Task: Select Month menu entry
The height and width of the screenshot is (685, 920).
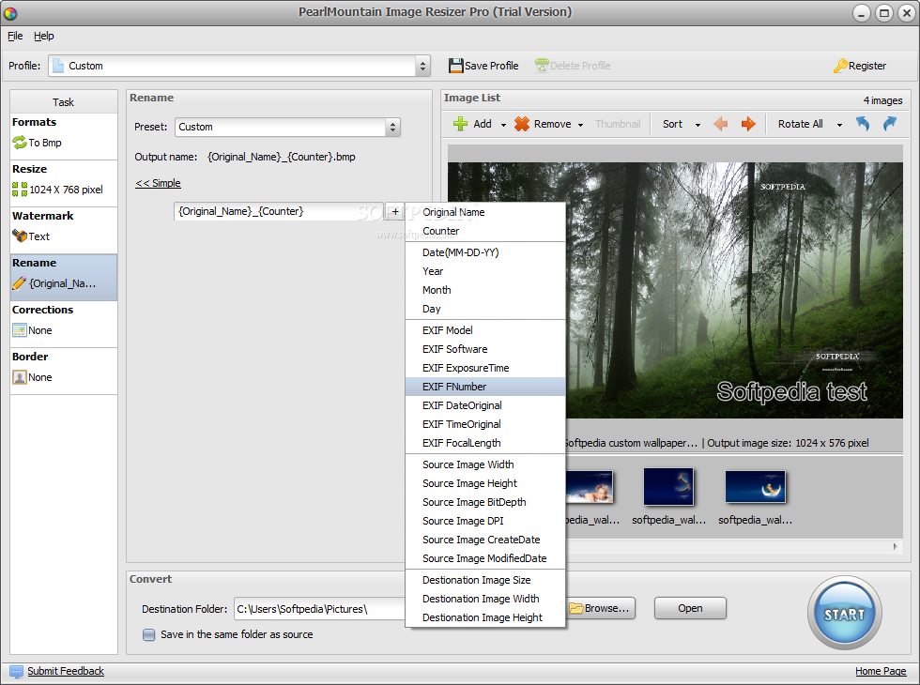Action: tap(485, 290)
